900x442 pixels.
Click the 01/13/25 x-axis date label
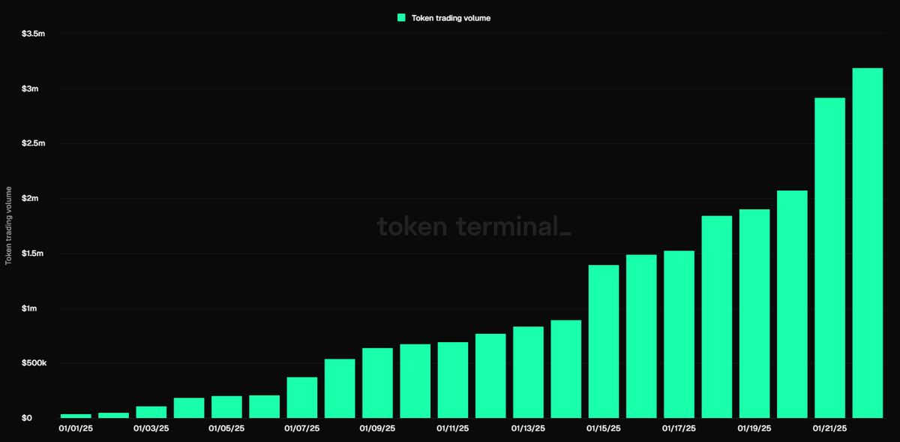click(528, 429)
